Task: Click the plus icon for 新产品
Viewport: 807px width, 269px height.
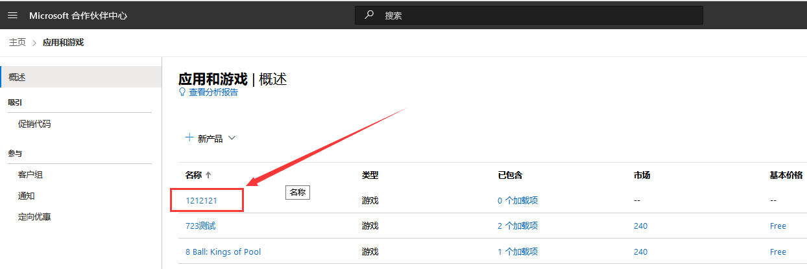Action: (189, 137)
